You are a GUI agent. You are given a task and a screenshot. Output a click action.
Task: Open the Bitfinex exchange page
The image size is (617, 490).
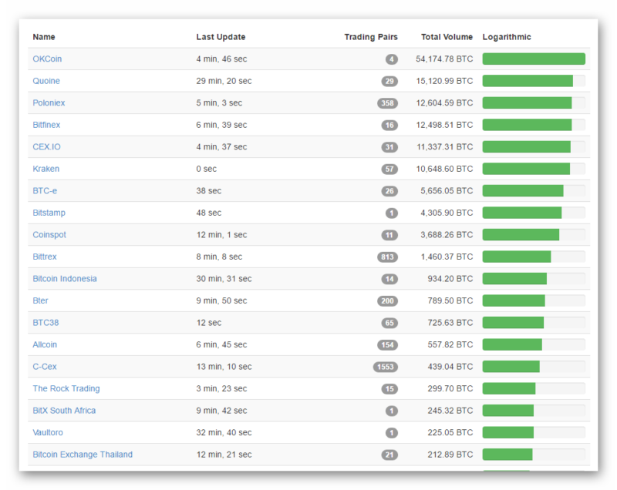click(x=46, y=125)
